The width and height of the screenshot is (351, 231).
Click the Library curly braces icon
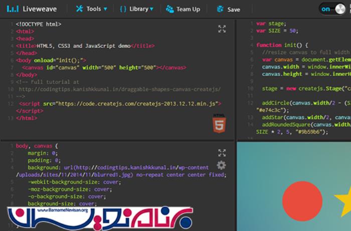123,9
